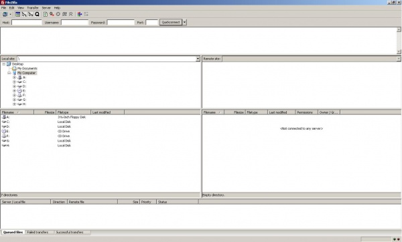The width and height of the screenshot is (402, 242).
Task: Select My Computer in the local tree
Action: point(26,73)
